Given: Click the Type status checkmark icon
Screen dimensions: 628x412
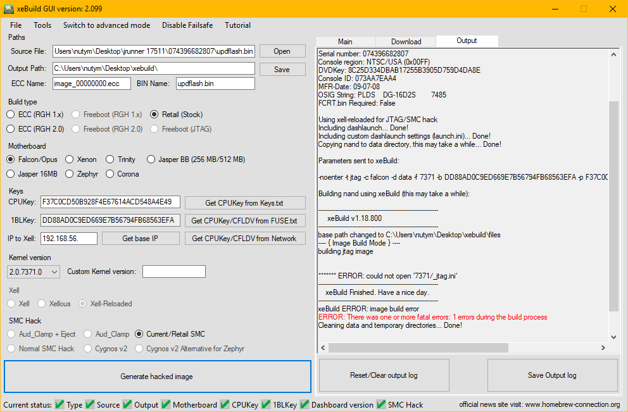Looking at the screenshot, I should point(60,404).
